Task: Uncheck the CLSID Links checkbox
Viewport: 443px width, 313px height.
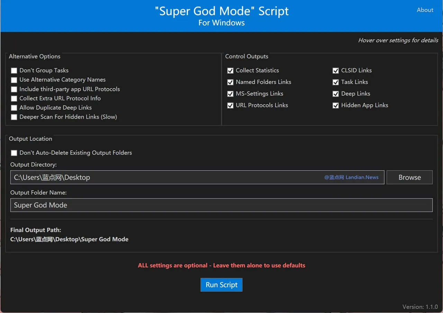Action: point(335,71)
